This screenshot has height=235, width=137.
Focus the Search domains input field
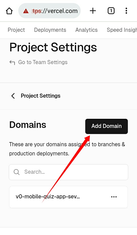click(x=68, y=172)
